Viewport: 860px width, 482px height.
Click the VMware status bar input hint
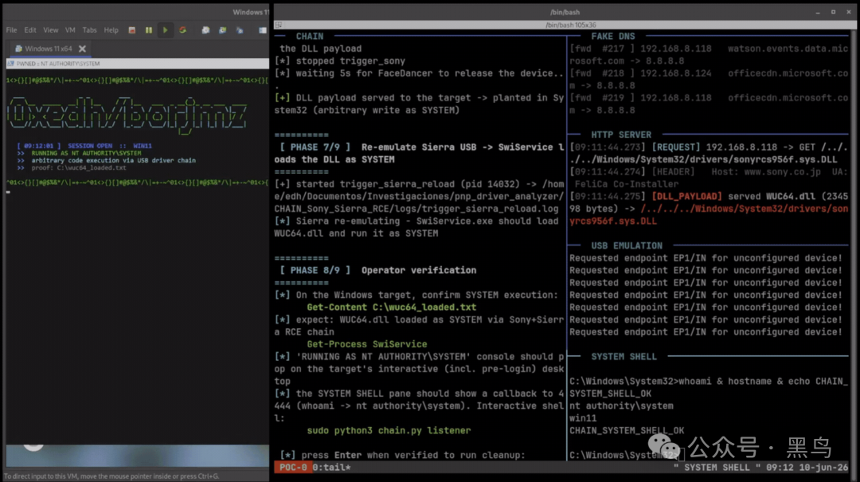(x=111, y=476)
